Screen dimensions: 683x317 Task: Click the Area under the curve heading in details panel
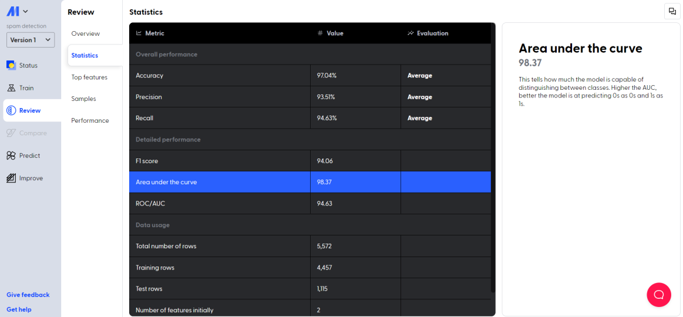[x=581, y=48]
